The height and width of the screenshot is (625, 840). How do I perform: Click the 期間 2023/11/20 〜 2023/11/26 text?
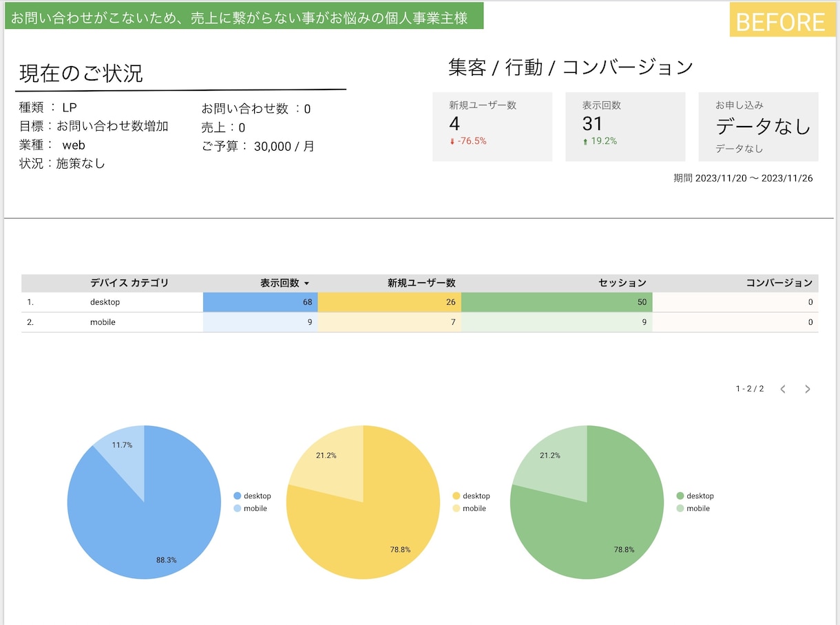click(x=743, y=178)
